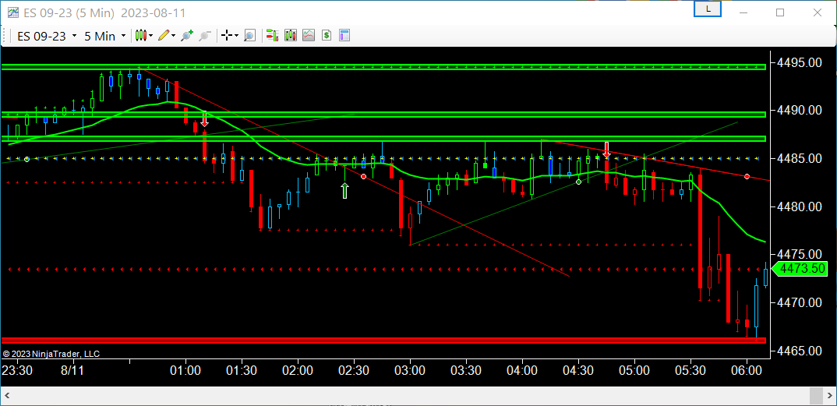Open the pencil drawing tools menu

click(167, 36)
